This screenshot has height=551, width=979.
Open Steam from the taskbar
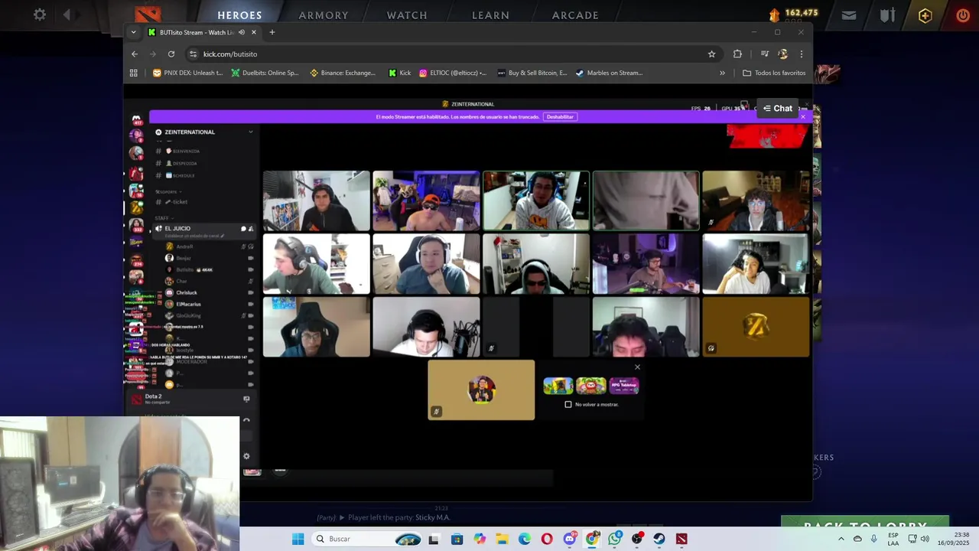[659, 539]
